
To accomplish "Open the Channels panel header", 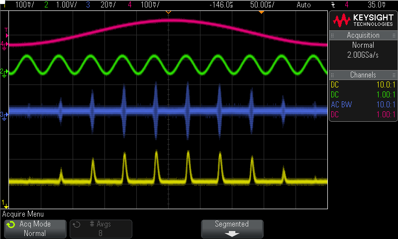I will pyautogui.click(x=363, y=75).
